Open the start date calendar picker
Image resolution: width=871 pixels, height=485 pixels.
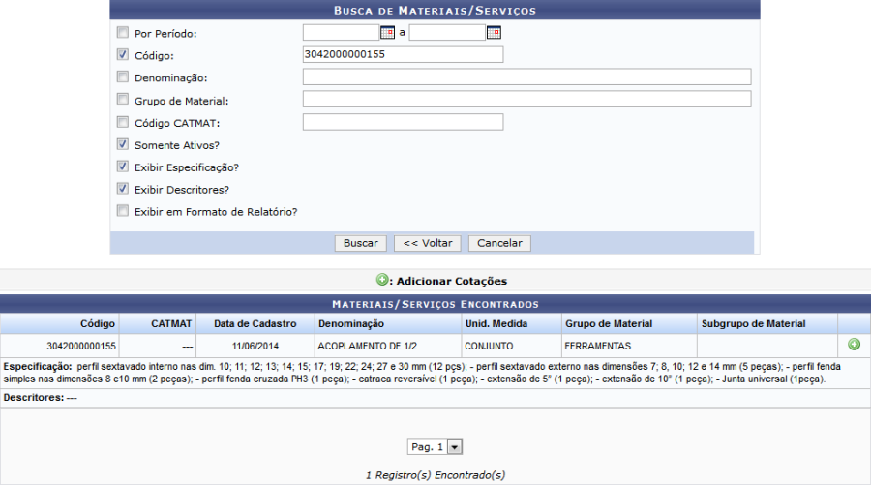pos(387,33)
